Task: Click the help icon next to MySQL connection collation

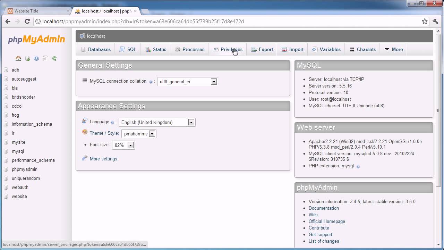Action: [151, 82]
